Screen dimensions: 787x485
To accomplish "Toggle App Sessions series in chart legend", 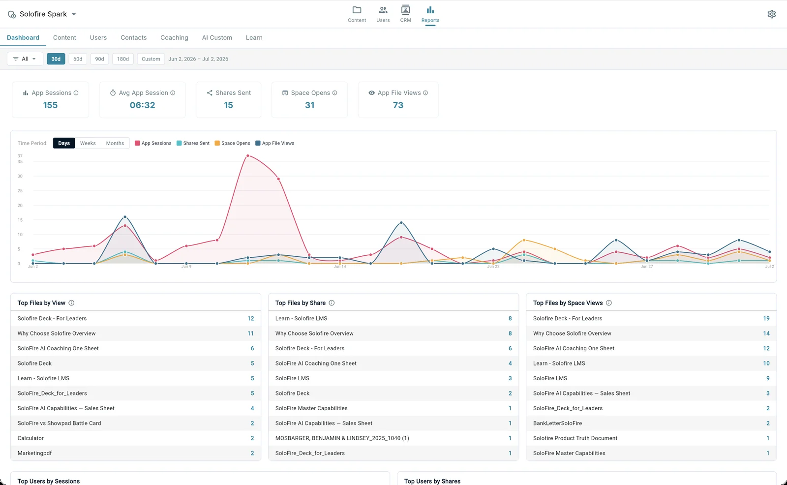I will [x=153, y=143].
